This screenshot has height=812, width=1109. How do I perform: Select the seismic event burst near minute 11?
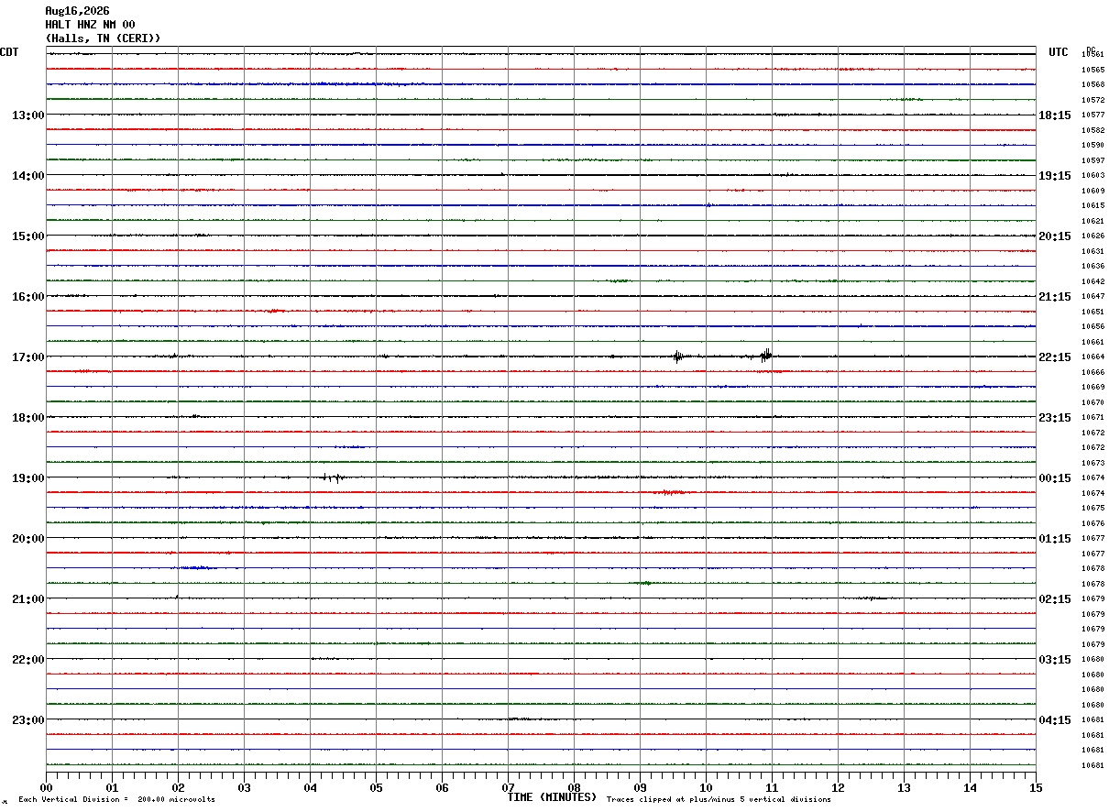[x=766, y=356]
